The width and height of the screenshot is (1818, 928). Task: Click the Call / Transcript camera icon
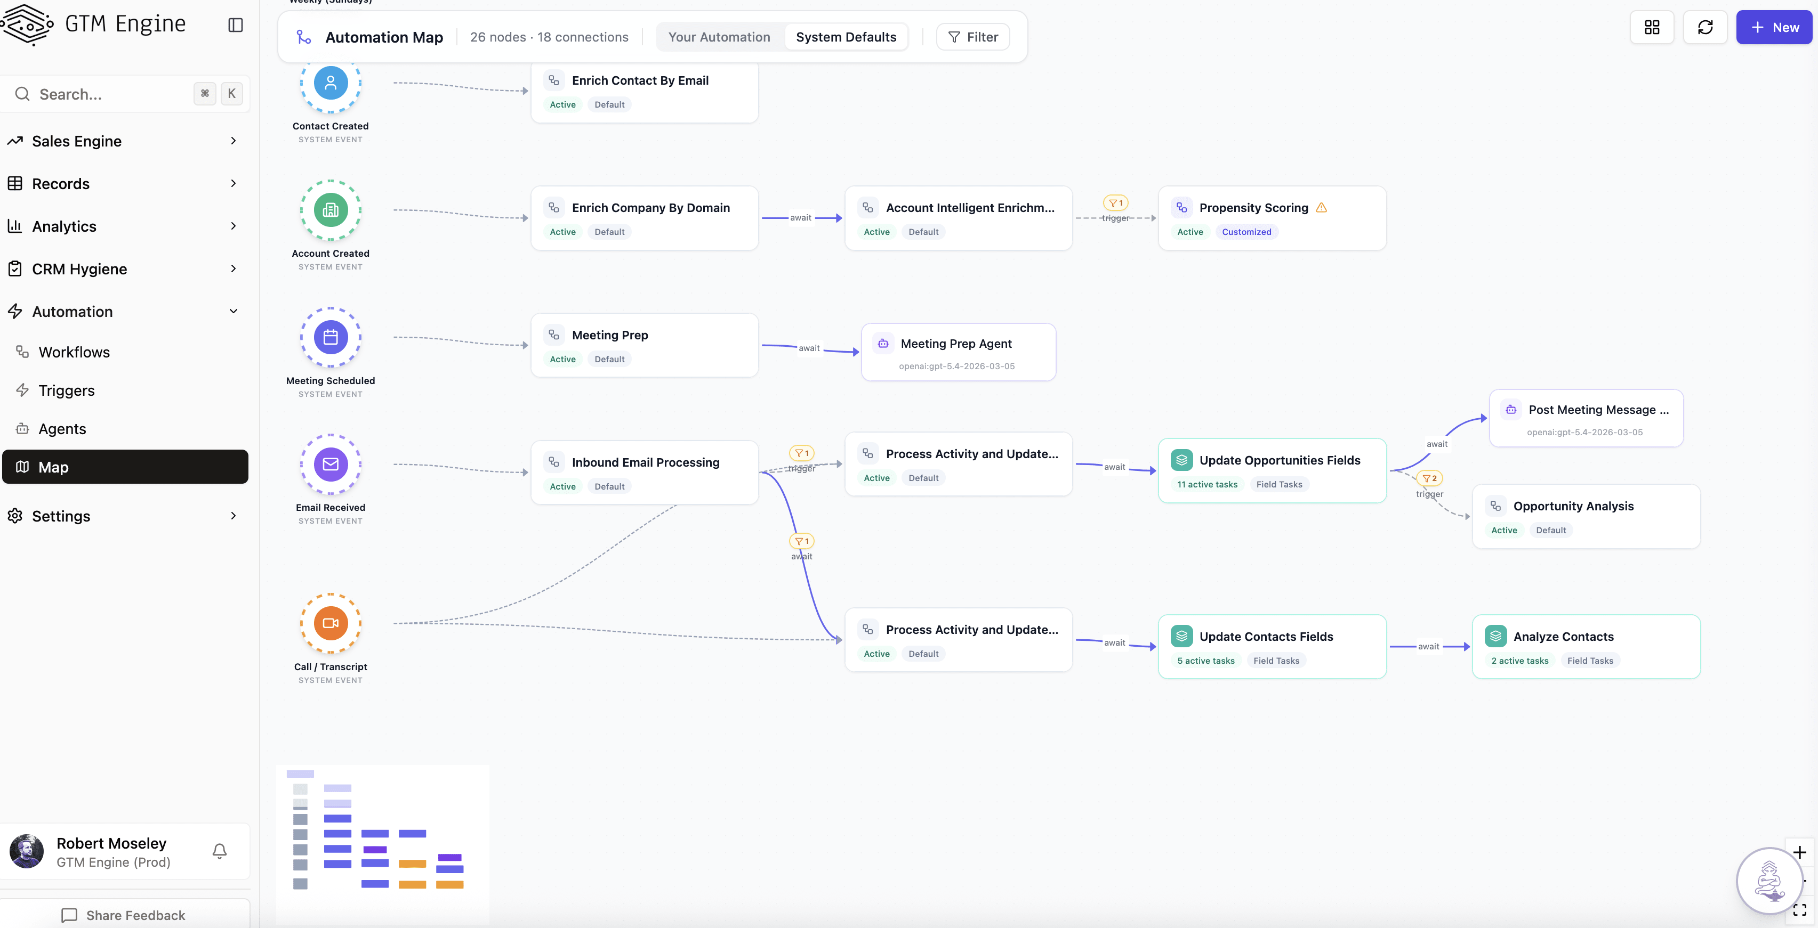331,623
